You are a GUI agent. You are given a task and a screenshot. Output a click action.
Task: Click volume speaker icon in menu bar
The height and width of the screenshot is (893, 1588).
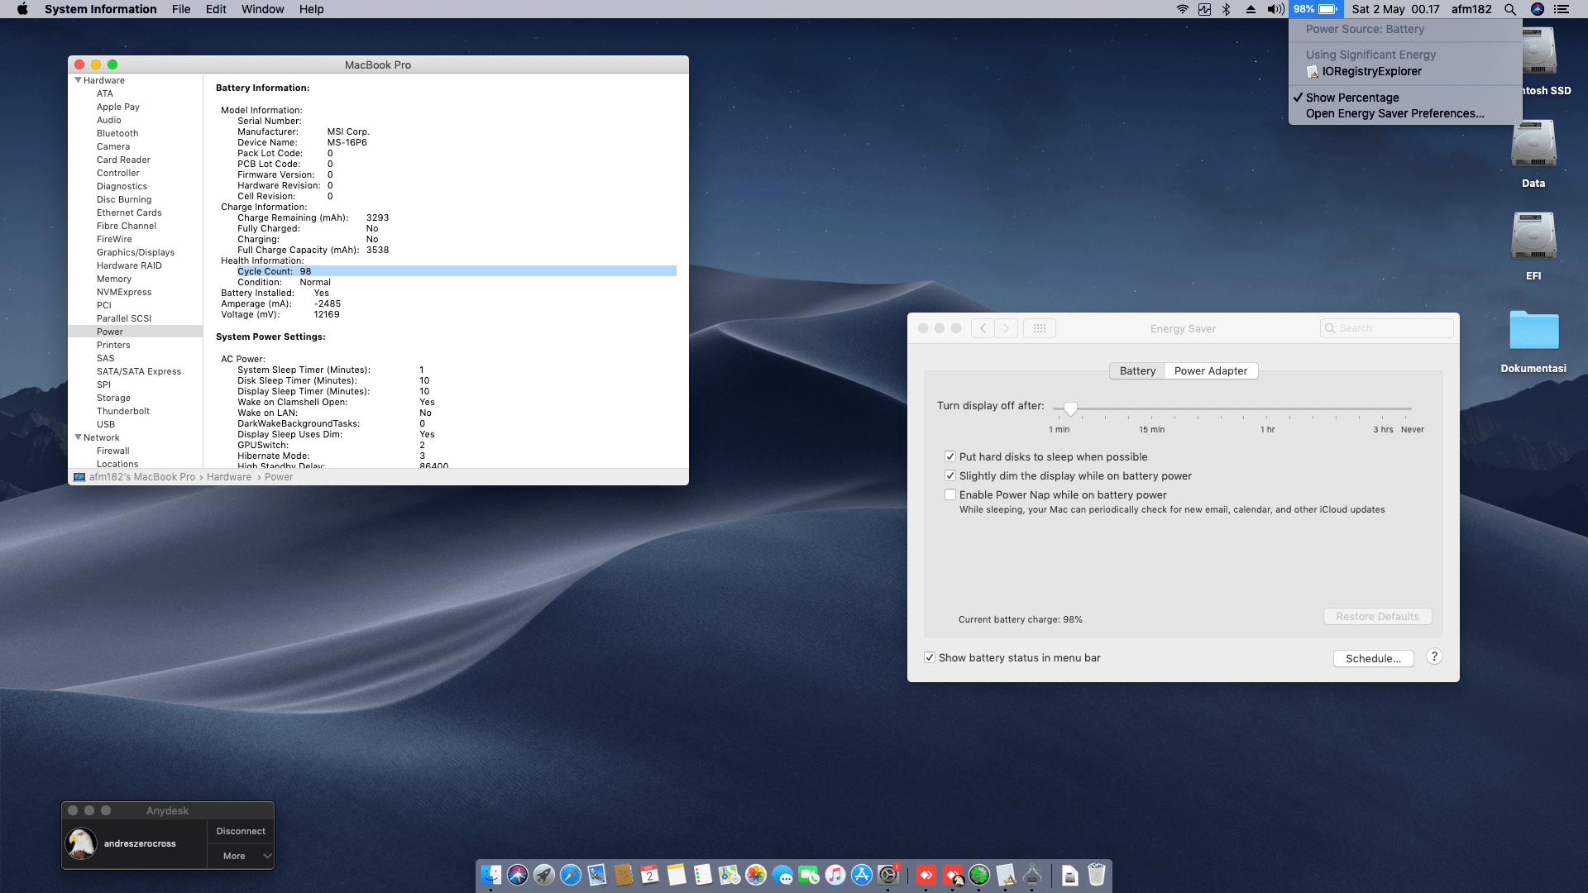(x=1276, y=9)
